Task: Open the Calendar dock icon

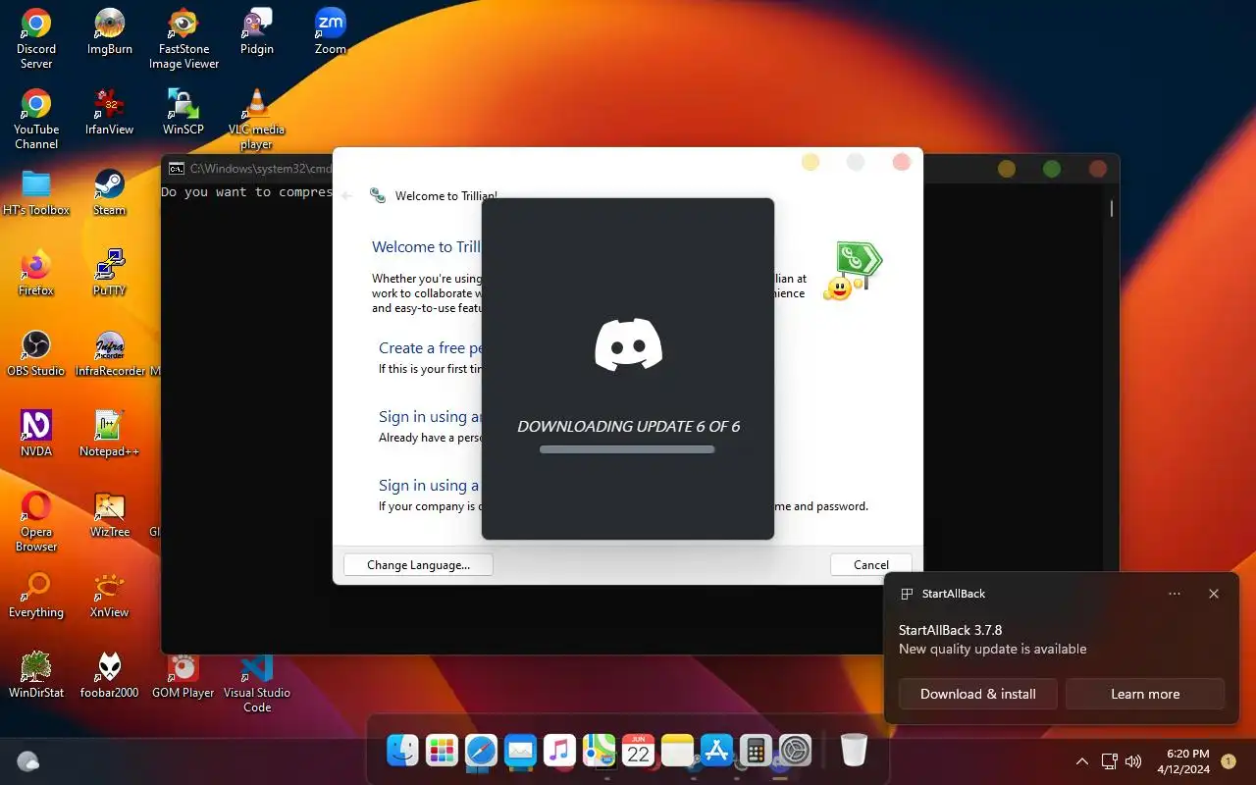Action: [638, 751]
